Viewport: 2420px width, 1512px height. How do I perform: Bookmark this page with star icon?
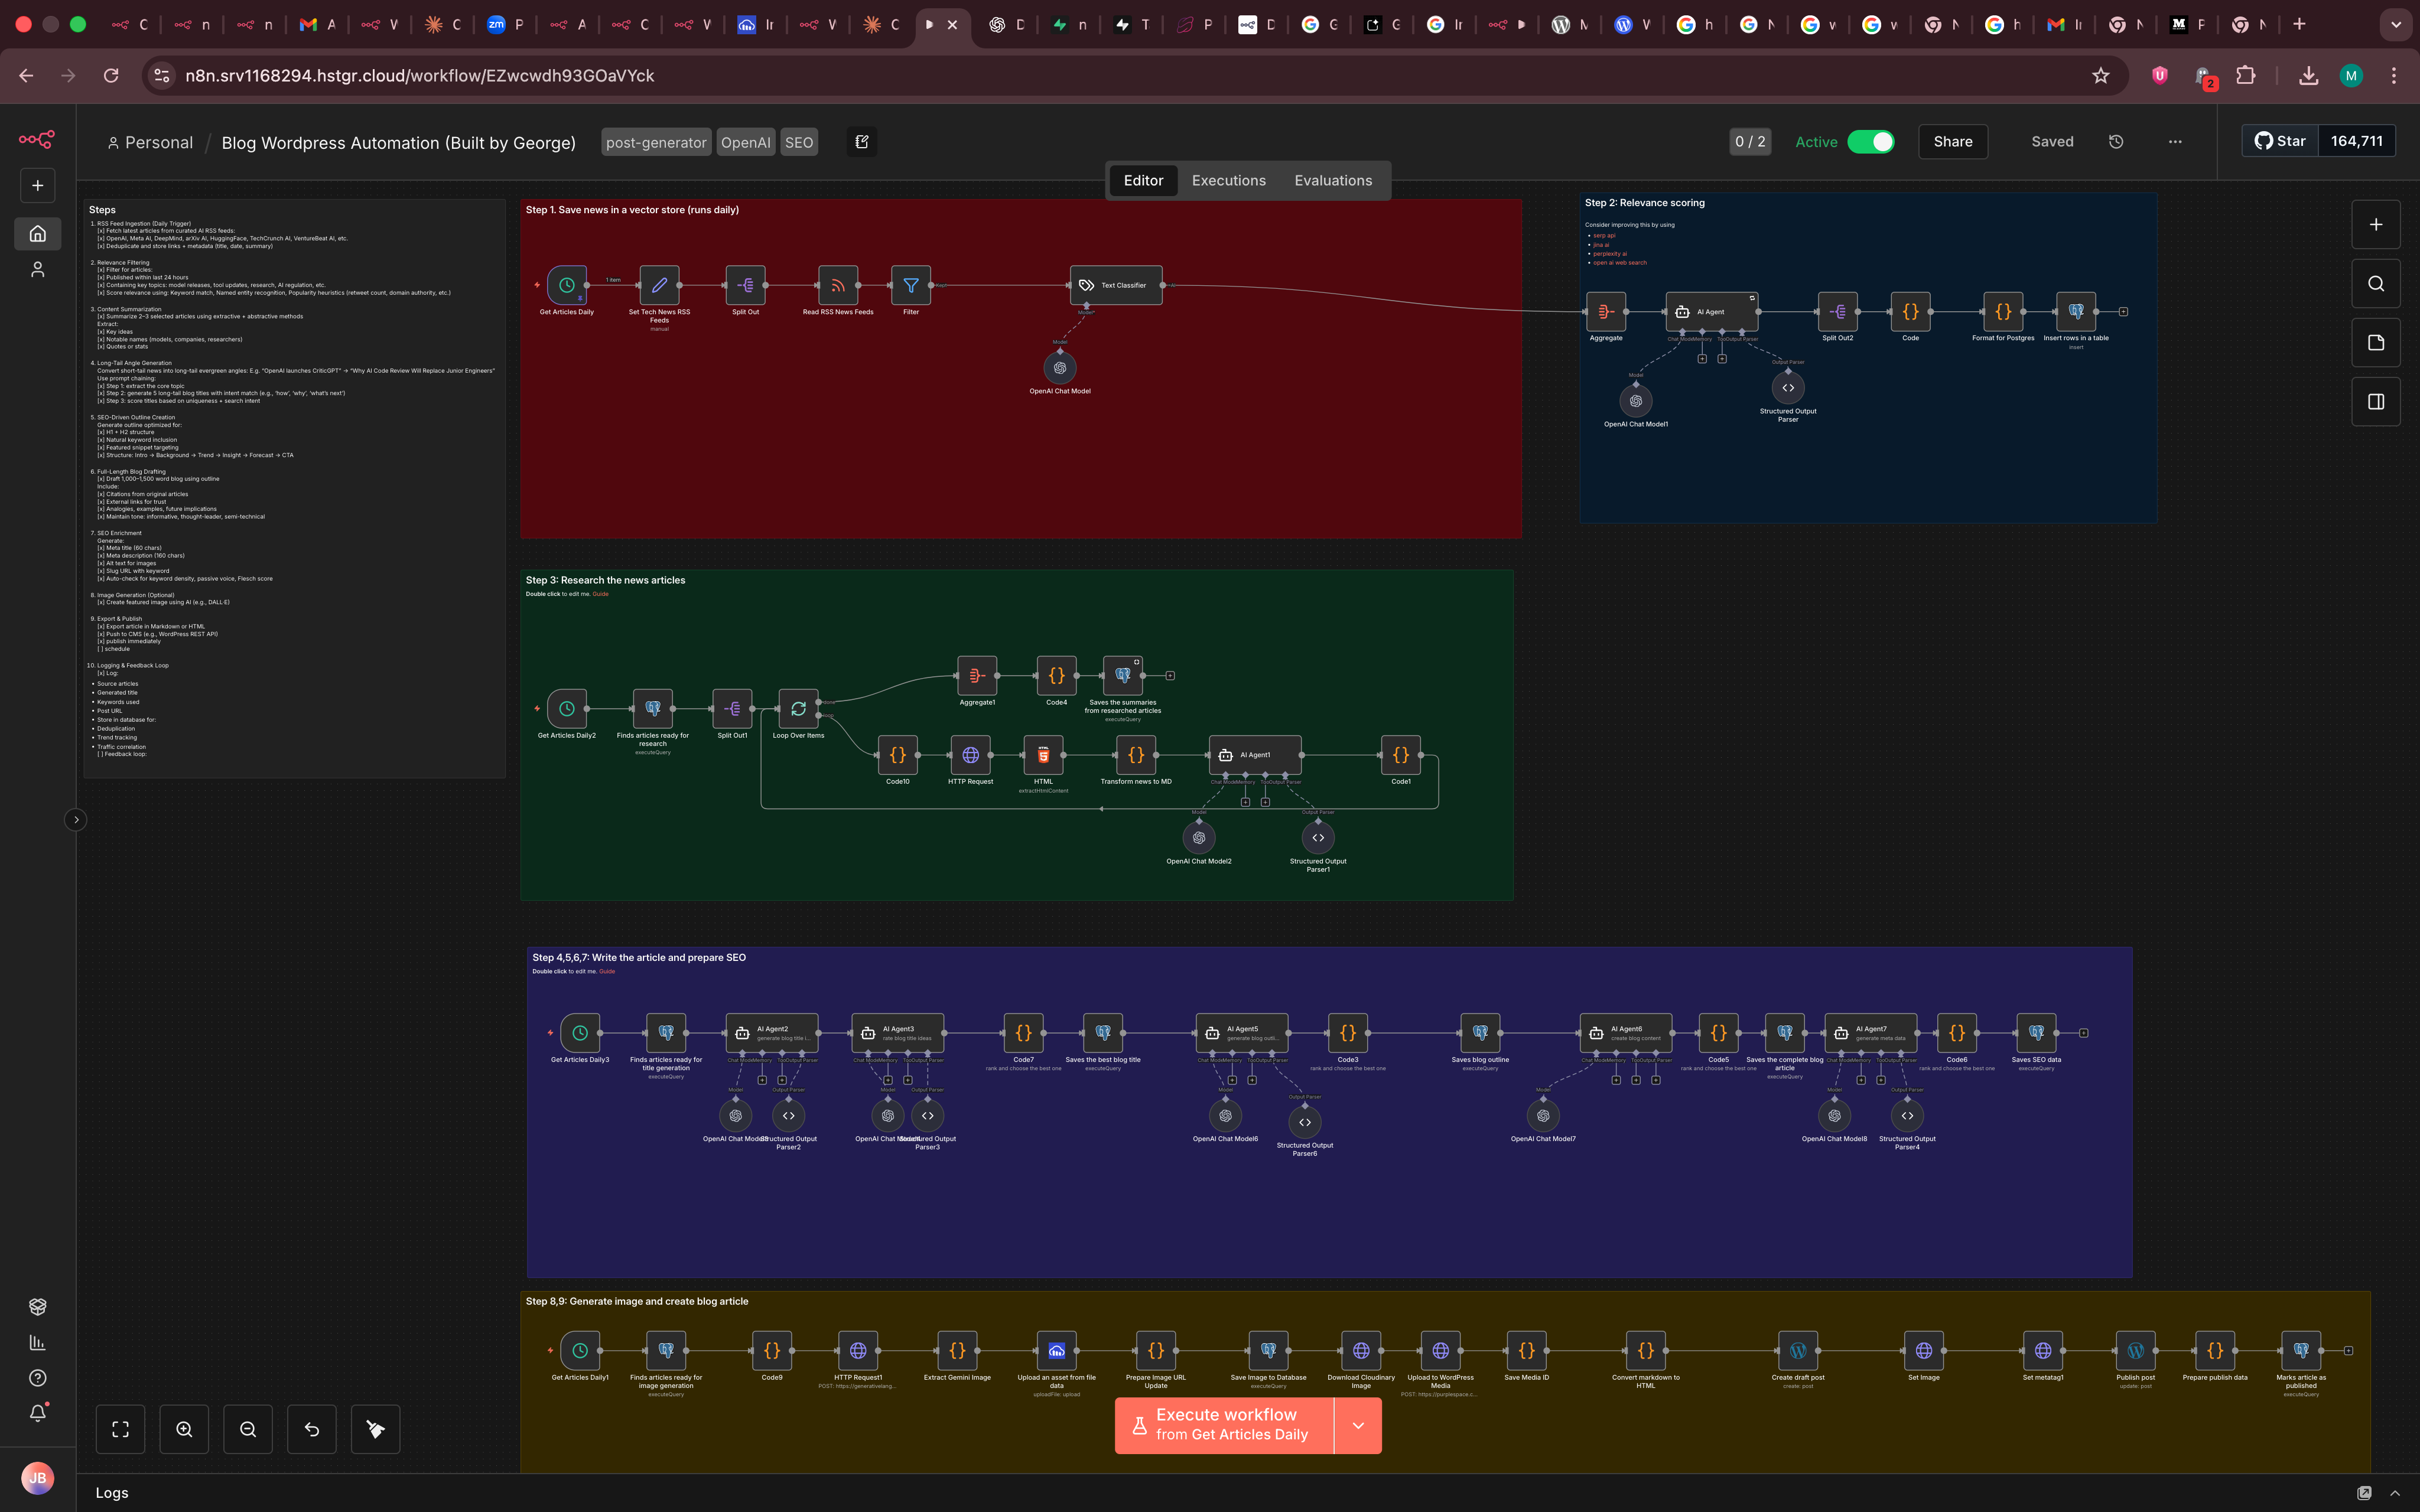[2101, 76]
